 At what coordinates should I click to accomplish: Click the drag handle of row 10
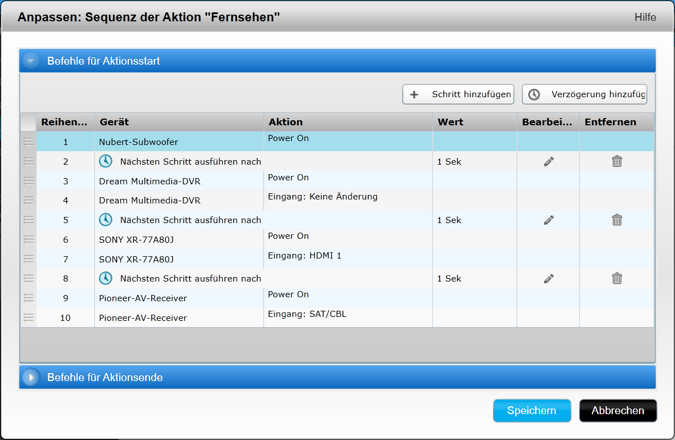29,317
